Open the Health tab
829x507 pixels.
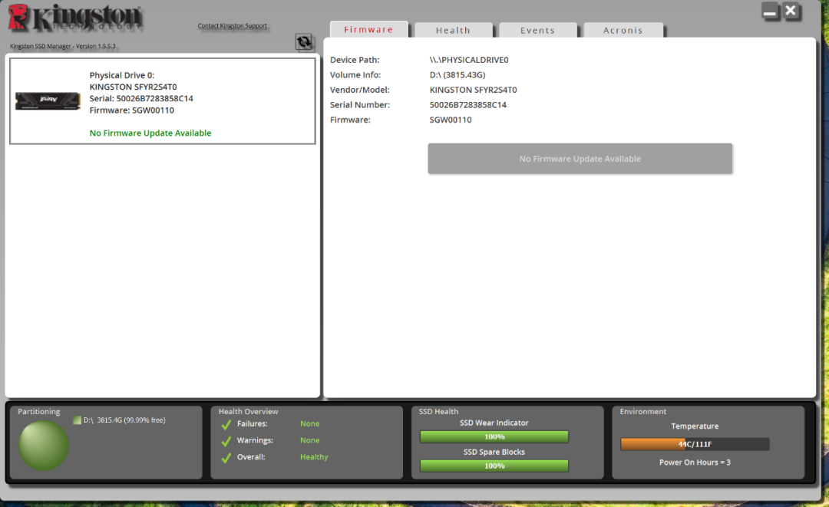[x=453, y=30]
